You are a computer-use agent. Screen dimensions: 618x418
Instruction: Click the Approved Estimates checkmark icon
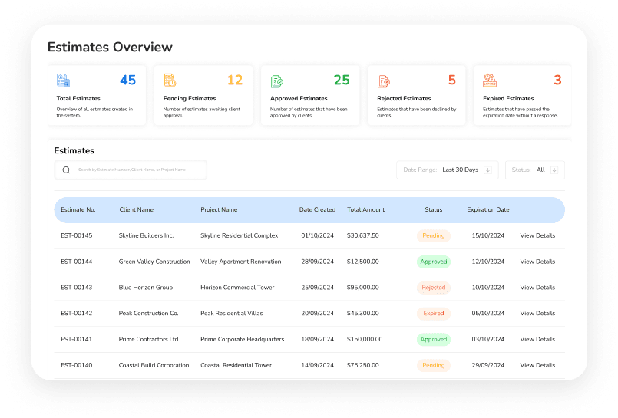(276, 81)
